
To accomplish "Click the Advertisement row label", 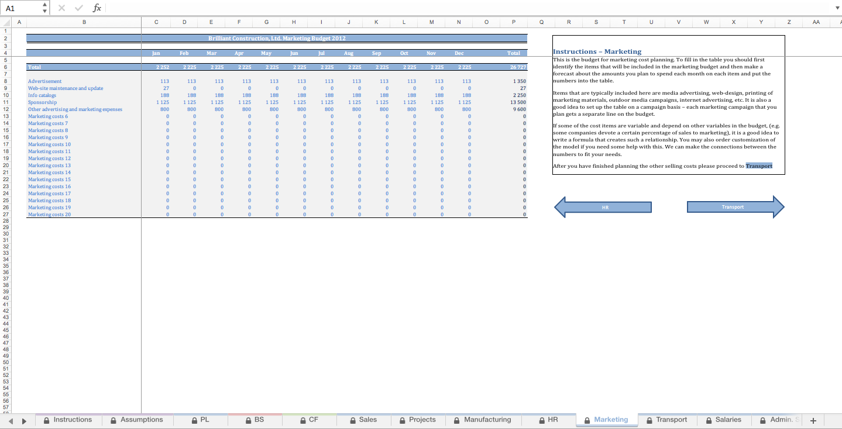I will (45, 81).
